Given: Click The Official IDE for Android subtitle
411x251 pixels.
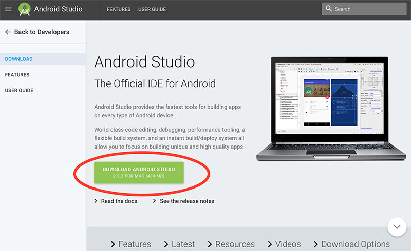Looking at the screenshot, I should [155, 83].
